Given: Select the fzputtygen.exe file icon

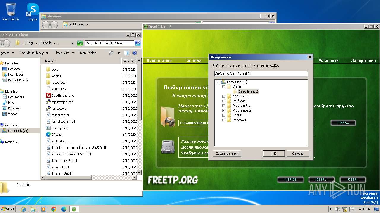Looking at the screenshot, I should click(x=48, y=102).
